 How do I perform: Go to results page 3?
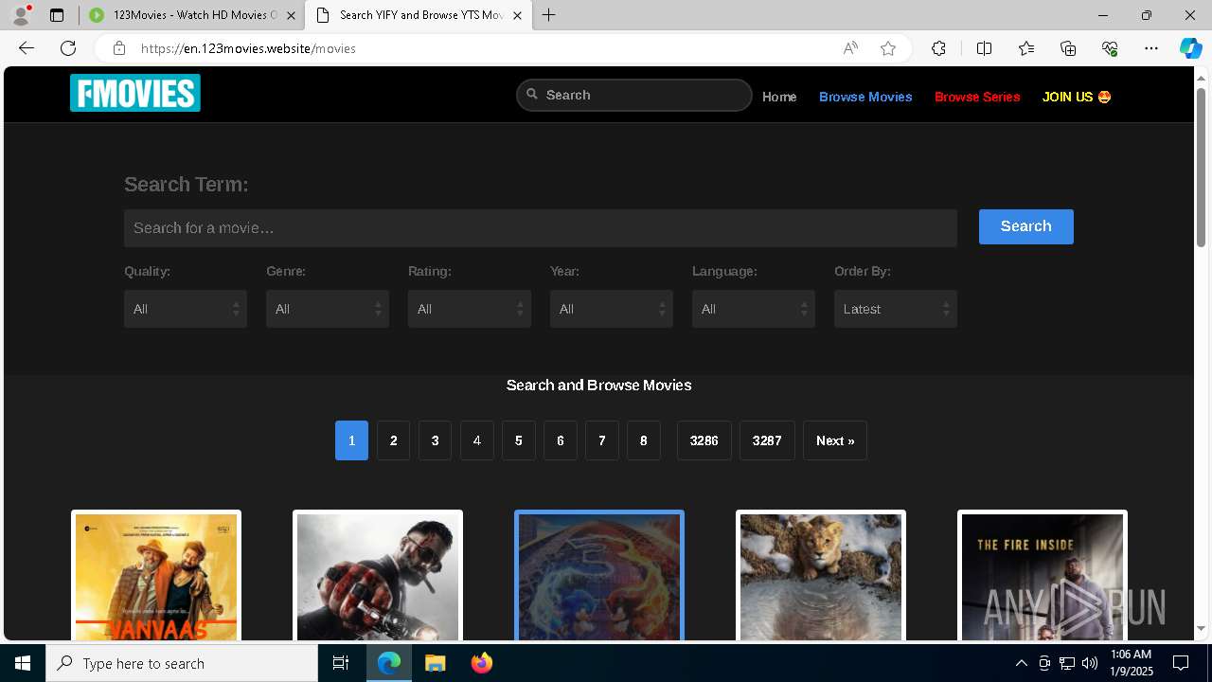coord(436,440)
